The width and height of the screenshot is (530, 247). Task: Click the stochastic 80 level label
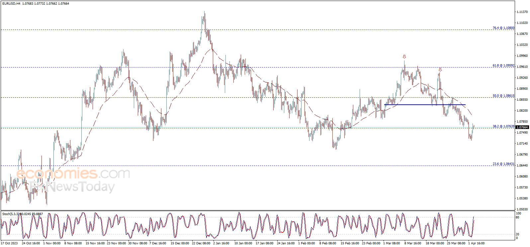click(x=517, y=217)
